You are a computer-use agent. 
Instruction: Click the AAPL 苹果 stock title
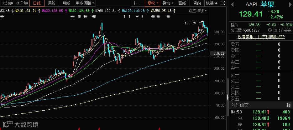[x=260, y=5]
